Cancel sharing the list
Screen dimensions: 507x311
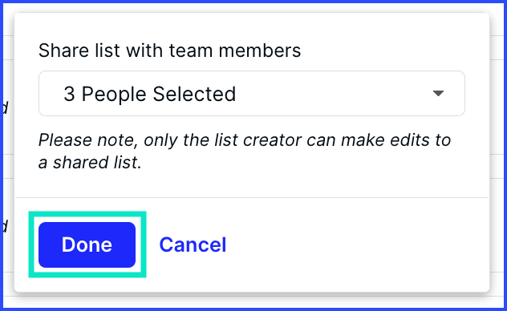point(193,244)
